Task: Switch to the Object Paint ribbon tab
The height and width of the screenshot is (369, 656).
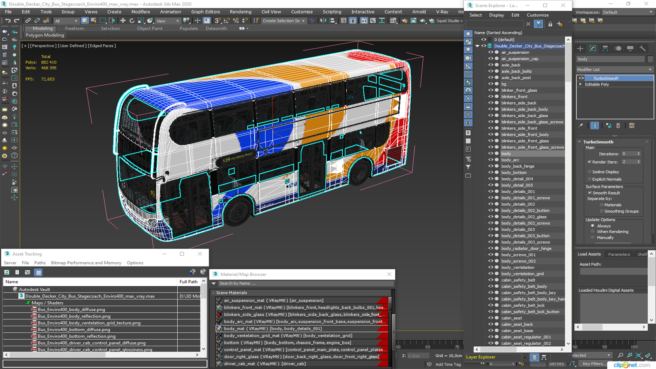Action: pyautogui.click(x=150, y=28)
